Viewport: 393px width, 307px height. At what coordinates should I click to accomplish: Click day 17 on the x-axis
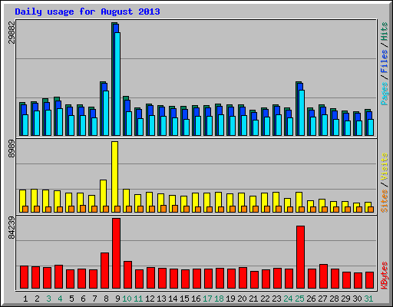point(207,299)
